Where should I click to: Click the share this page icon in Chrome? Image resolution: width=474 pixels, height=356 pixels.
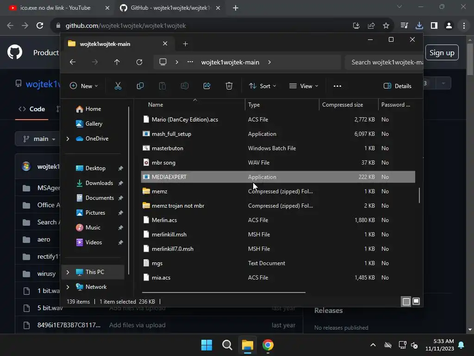pyautogui.click(x=371, y=26)
